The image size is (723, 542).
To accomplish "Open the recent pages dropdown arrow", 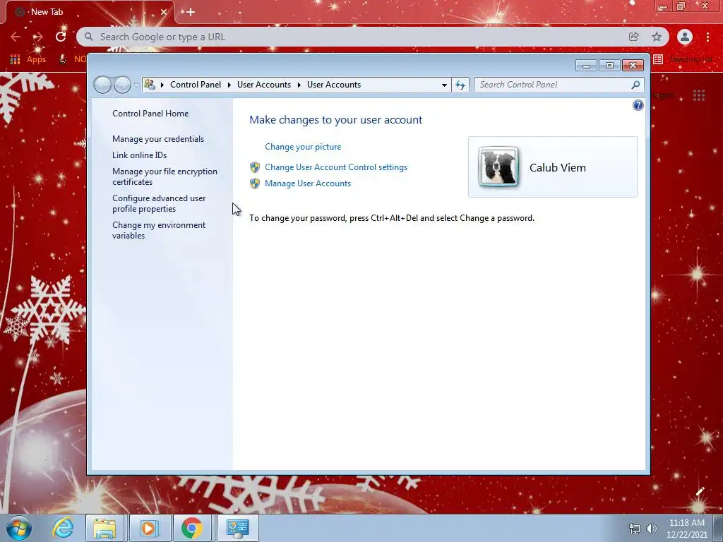I will pyautogui.click(x=136, y=85).
